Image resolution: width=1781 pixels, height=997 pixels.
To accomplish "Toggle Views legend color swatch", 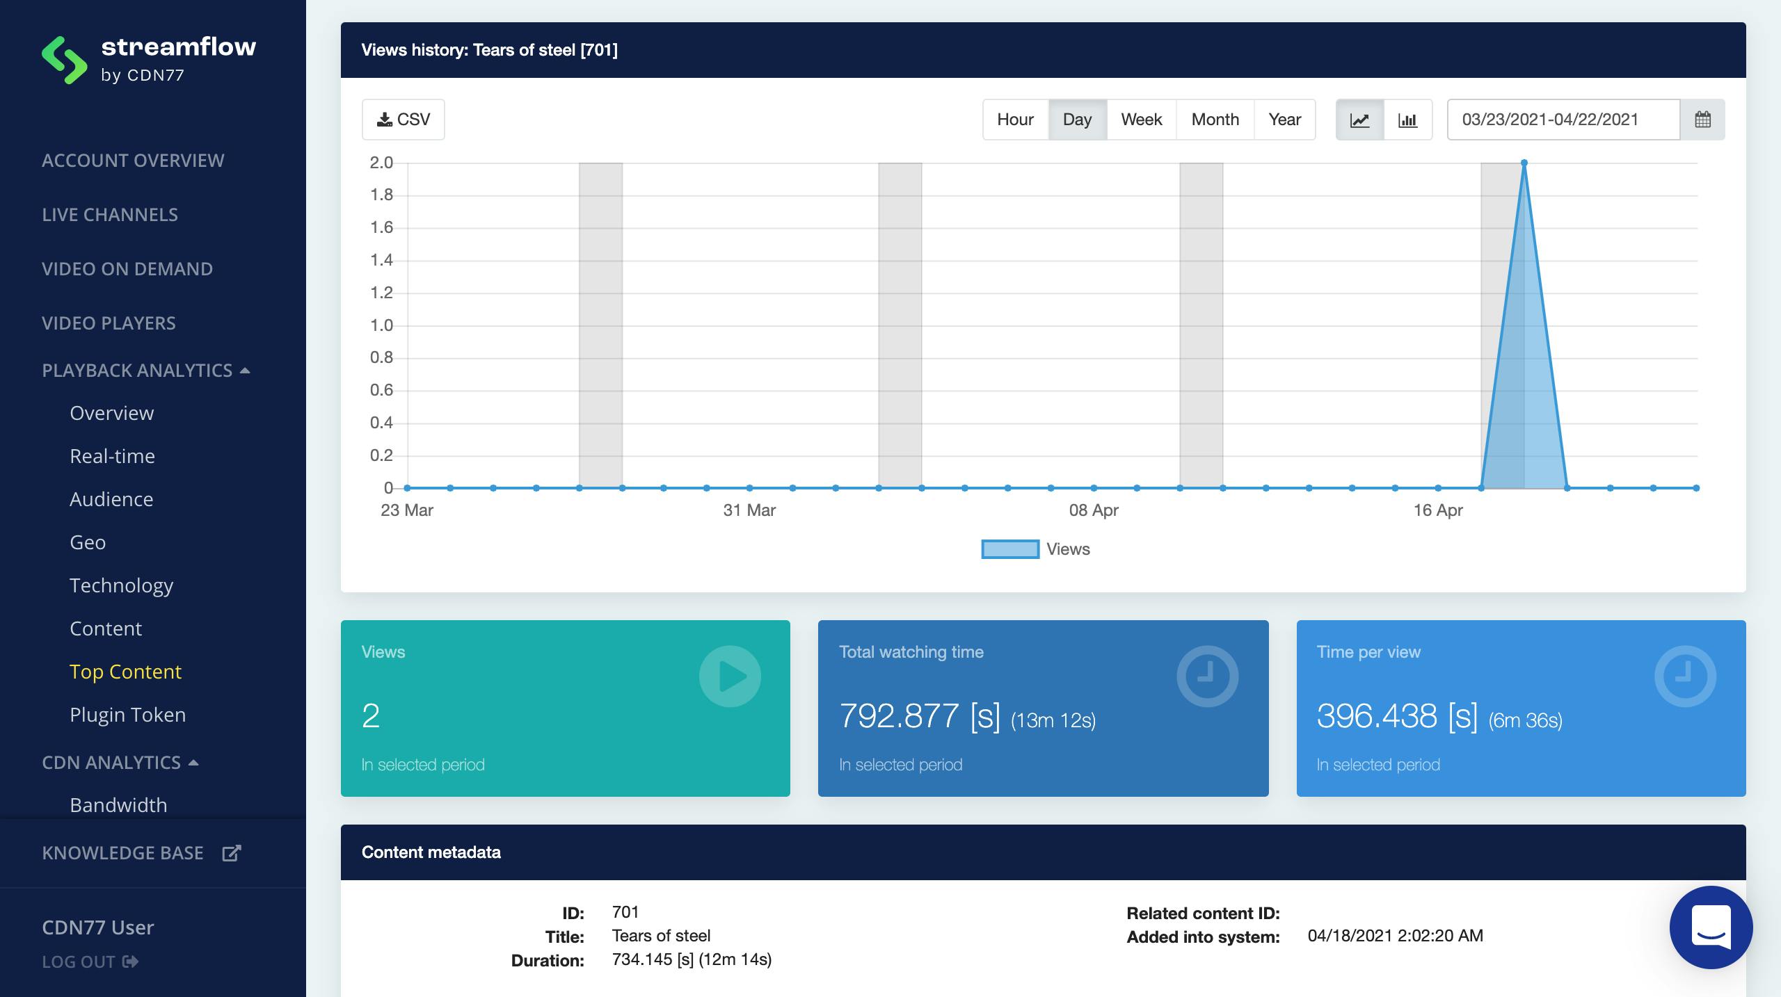I will (1009, 549).
